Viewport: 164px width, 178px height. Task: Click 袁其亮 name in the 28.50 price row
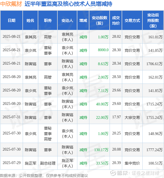click(31, 77)
